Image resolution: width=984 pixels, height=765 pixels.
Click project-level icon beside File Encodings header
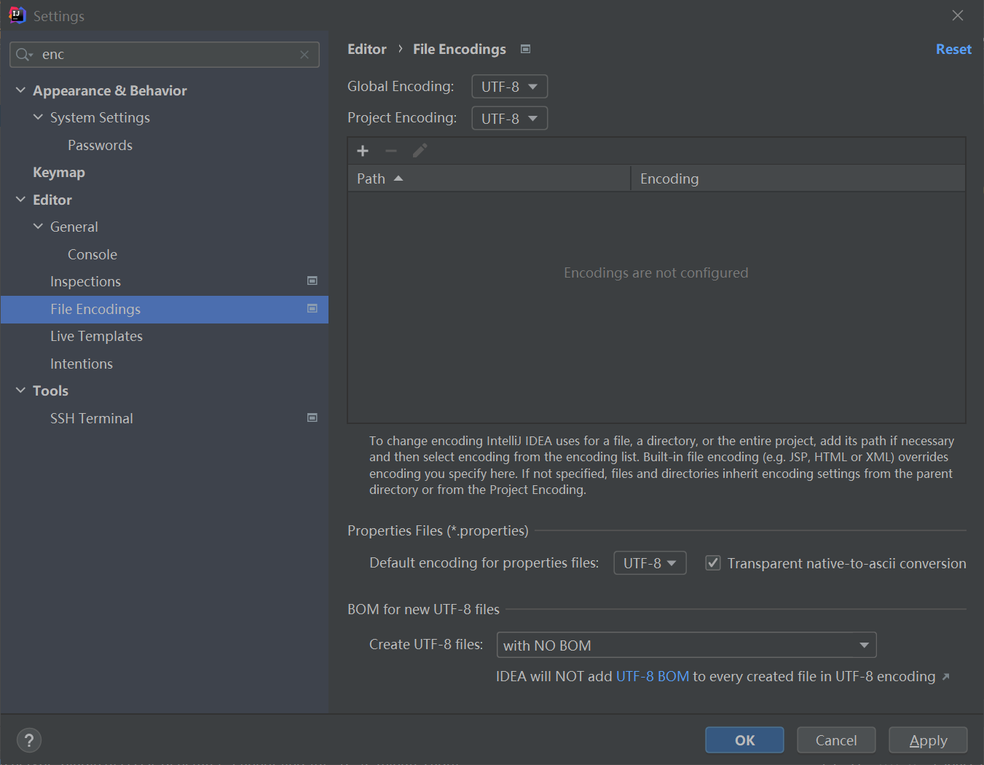pyautogui.click(x=525, y=49)
